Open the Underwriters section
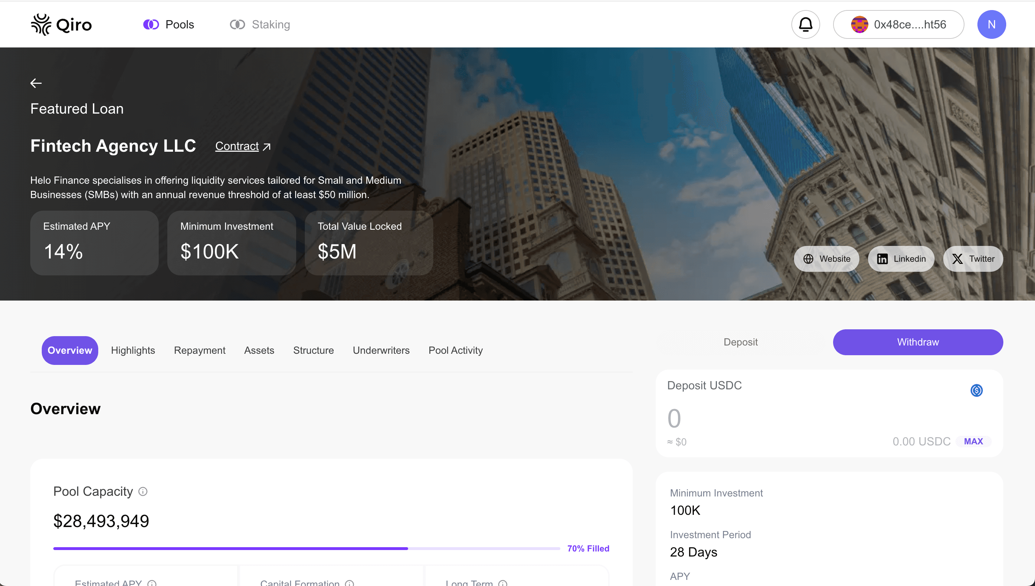1035x586 pixels. [381, 350]
